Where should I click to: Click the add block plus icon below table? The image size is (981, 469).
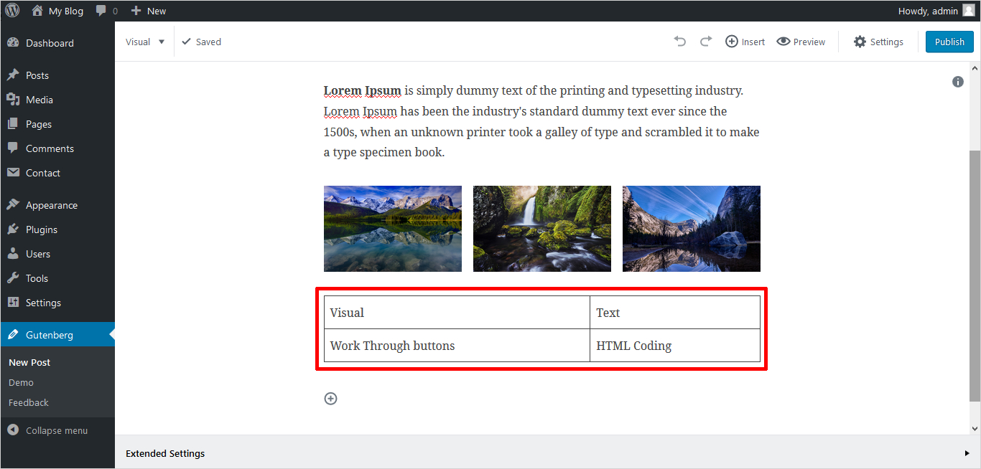(x=330, y=399)
